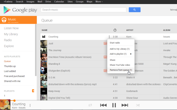This screenshot has width=177, height=110.
Task: Toggle shuffle playback
Action: [138, 105]
